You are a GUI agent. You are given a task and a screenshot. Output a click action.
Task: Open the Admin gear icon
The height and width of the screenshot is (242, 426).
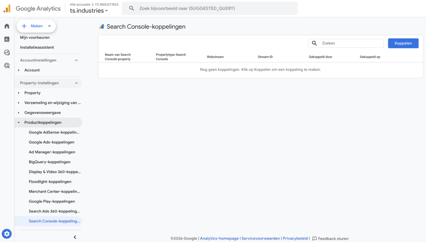coord(7,234)
